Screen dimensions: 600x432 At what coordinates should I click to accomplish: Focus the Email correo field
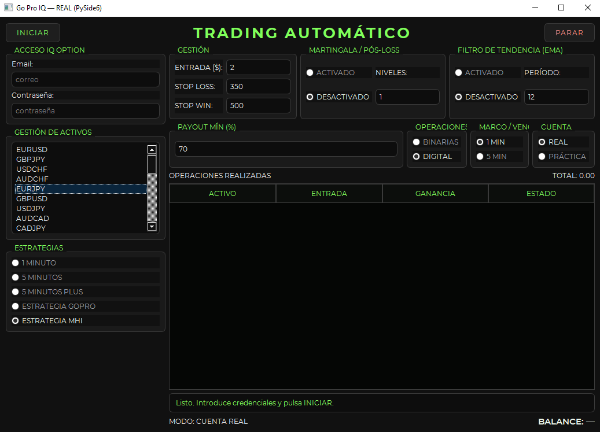point(85,80)
